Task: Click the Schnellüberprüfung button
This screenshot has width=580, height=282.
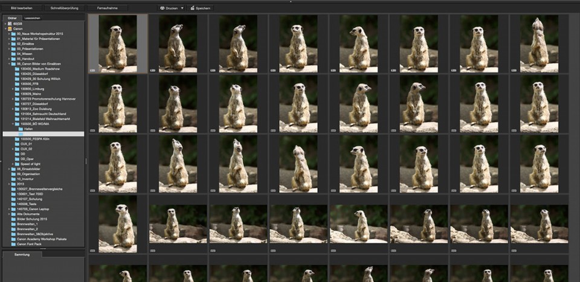Action: coord(65,8)
